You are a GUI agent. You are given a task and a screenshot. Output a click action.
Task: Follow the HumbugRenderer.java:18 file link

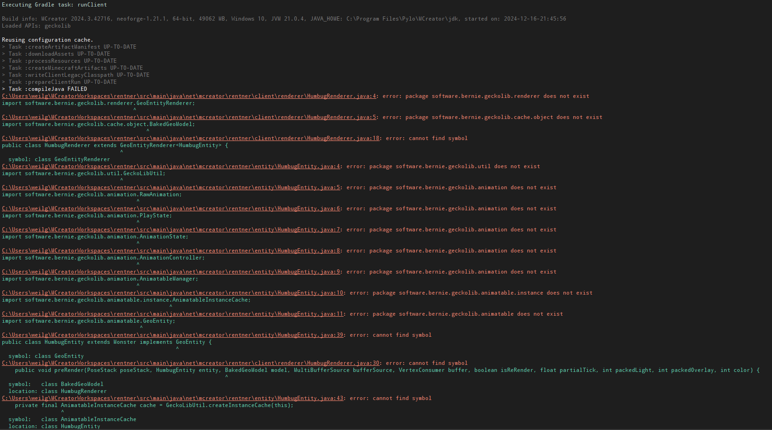(x=191, y=138)
